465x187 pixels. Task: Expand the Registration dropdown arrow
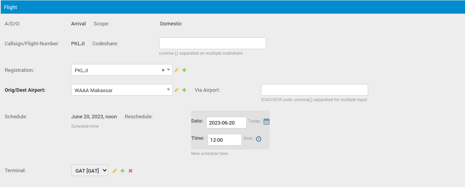click(x=168, y=70)
